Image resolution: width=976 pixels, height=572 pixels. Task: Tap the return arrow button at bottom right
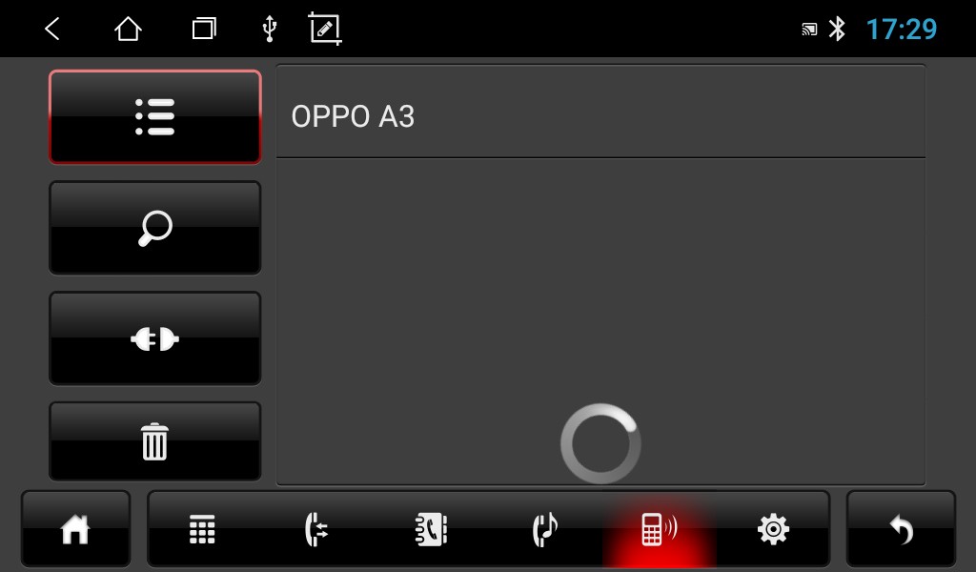(x=901, y=530)
